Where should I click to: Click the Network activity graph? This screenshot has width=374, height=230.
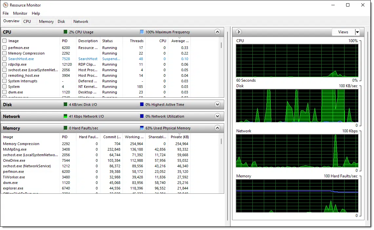(x=297, y=151)
